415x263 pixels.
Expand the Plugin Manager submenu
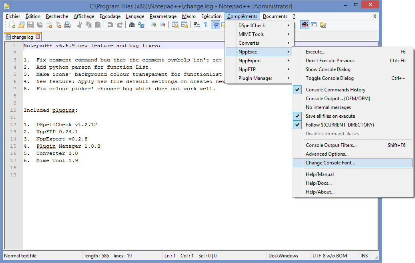click(x=258, y=78)
